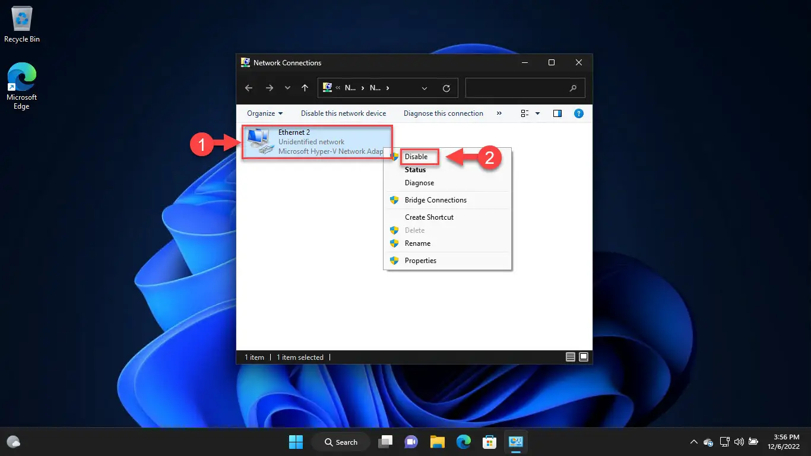This screenshot has height=456, width=811.
Task: Open the Organize menu
Action: [x=265, y=113]
